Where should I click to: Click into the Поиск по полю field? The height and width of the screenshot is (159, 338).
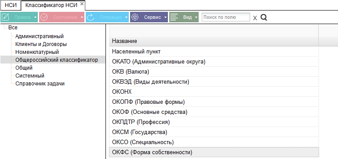pyautogui.click(x=225, y=17)
